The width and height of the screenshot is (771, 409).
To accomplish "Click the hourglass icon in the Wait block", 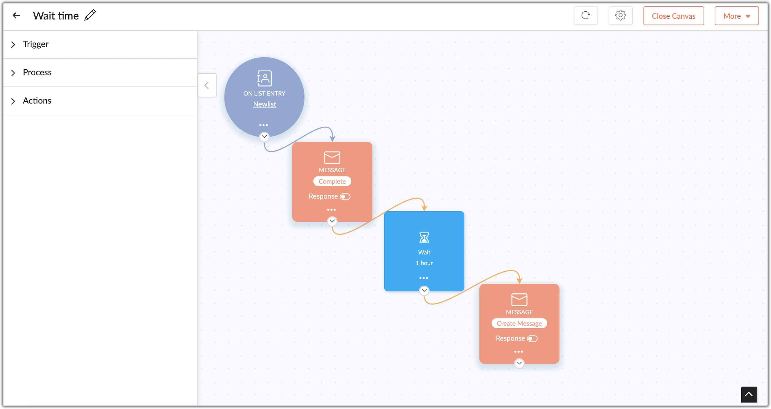I will (424, 238).
